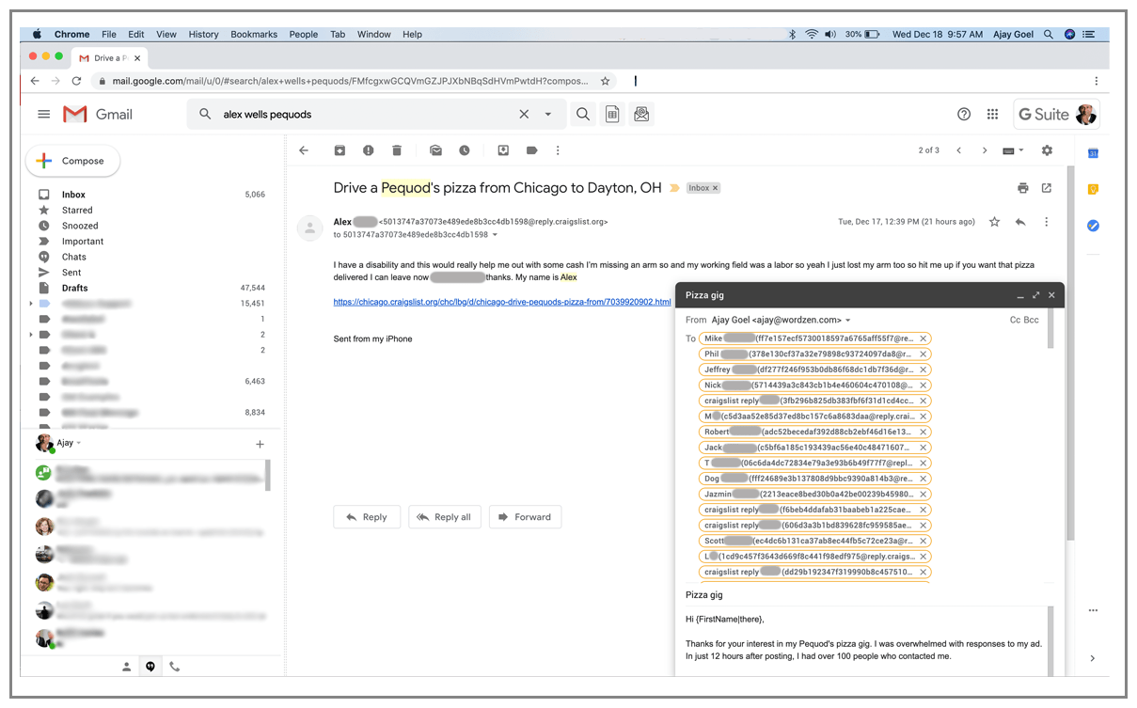Open the From address dropdown in compose
The image size is (1137, 708).
coord(848,321)
